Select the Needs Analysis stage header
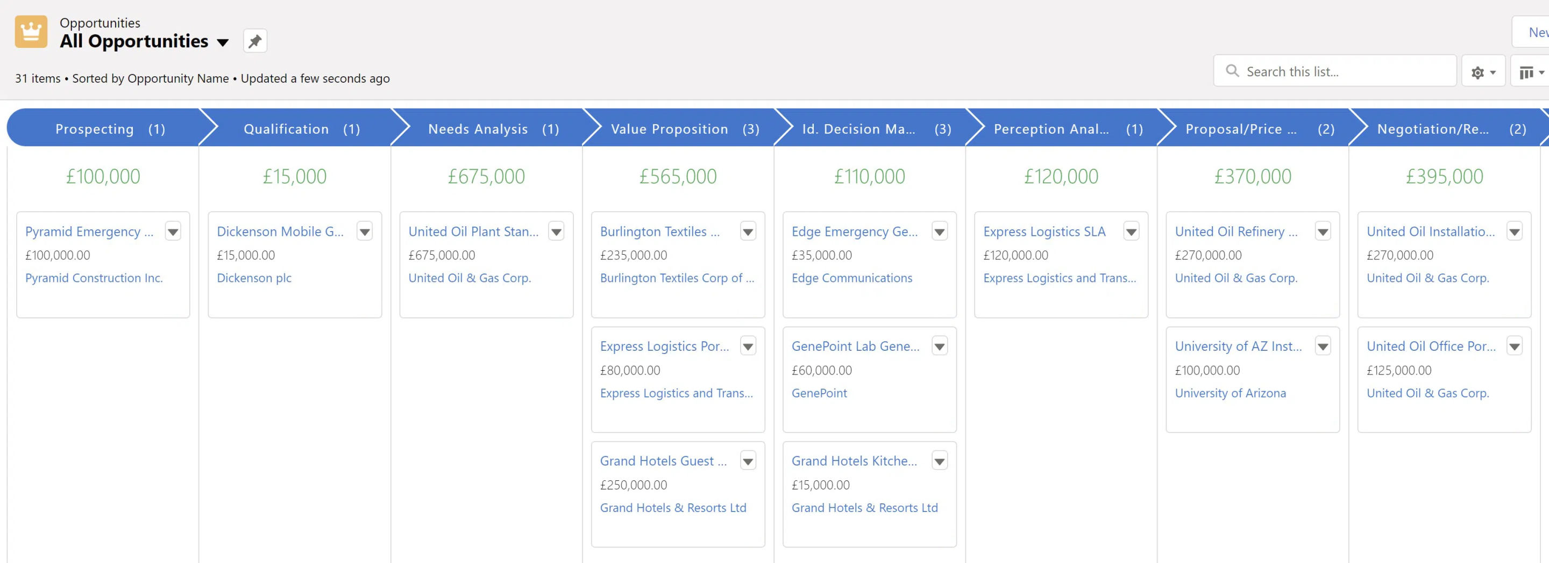 [486, 128]
